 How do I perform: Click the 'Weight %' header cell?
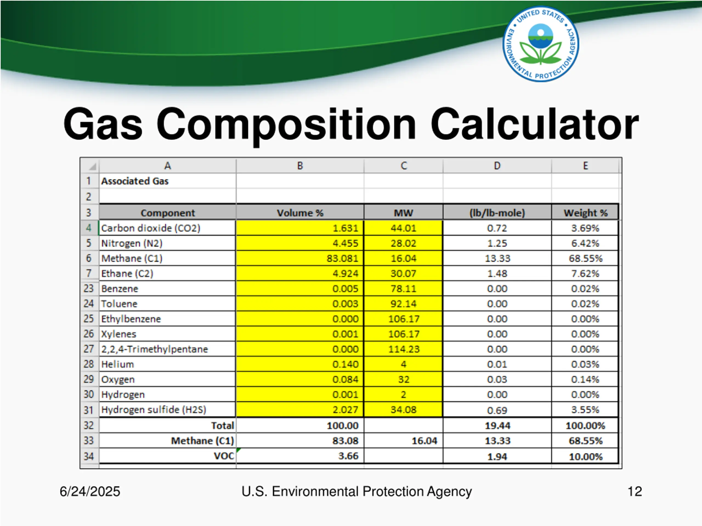(x=585, y=212)
